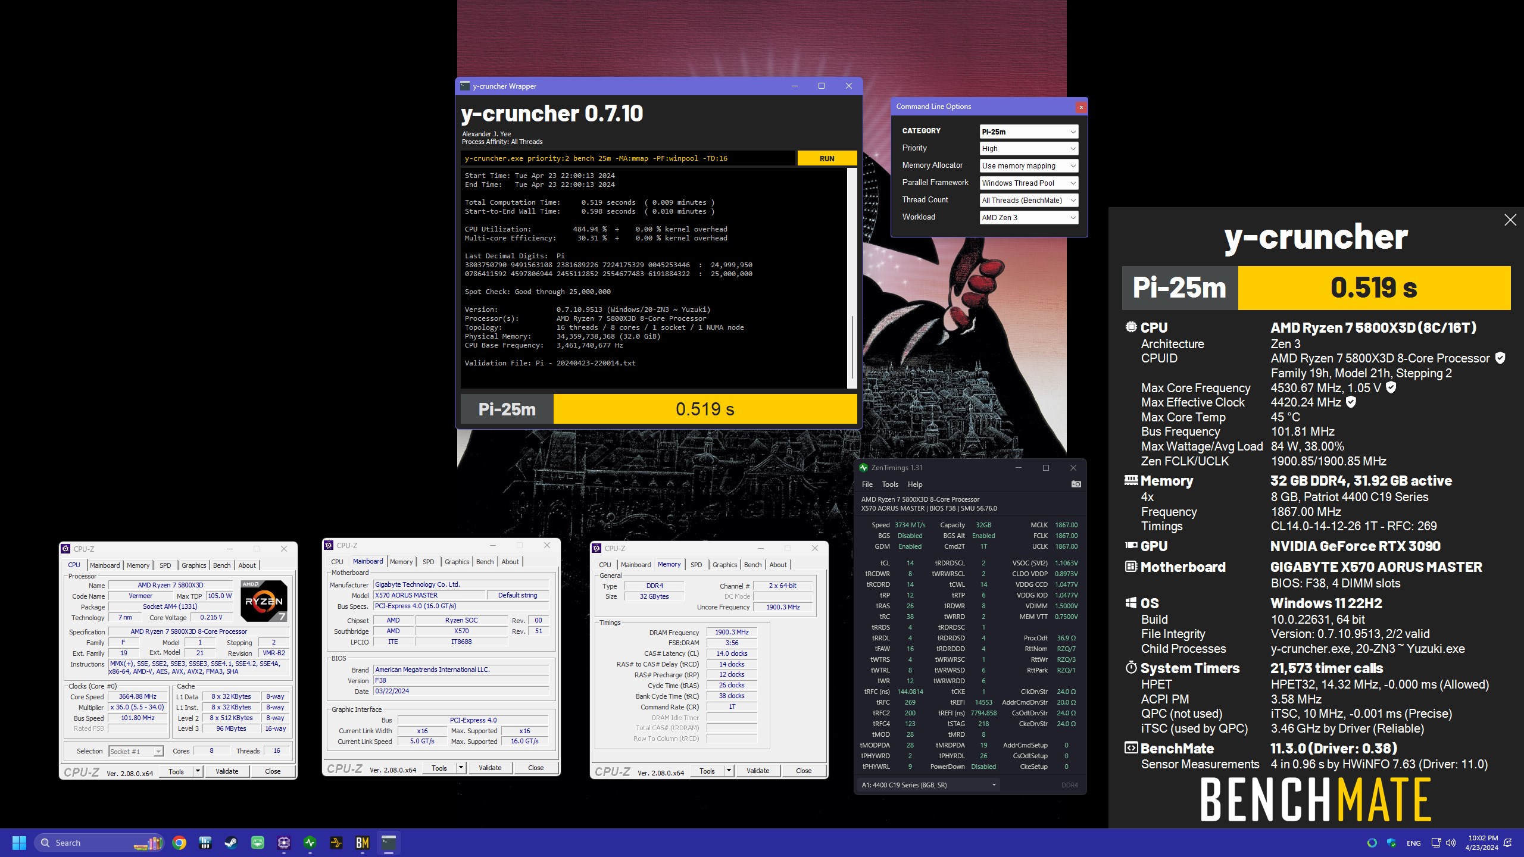Viewport: 1524px width, 857px height.
Task: Click the verified shield next to CPUID
Action: point(1500,358)
